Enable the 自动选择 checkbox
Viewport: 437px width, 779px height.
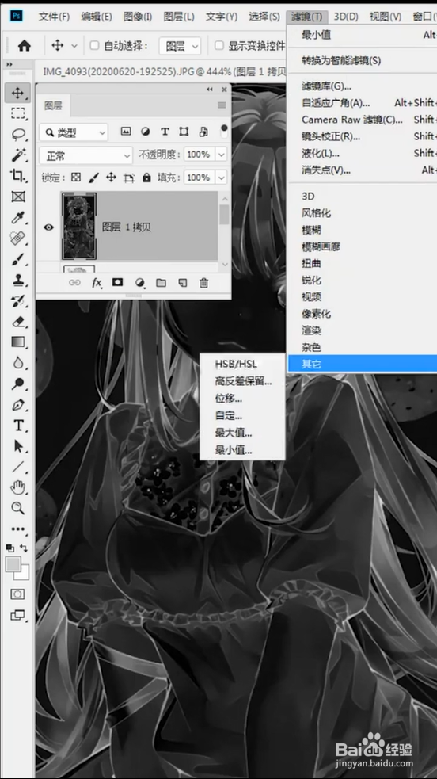94,46
